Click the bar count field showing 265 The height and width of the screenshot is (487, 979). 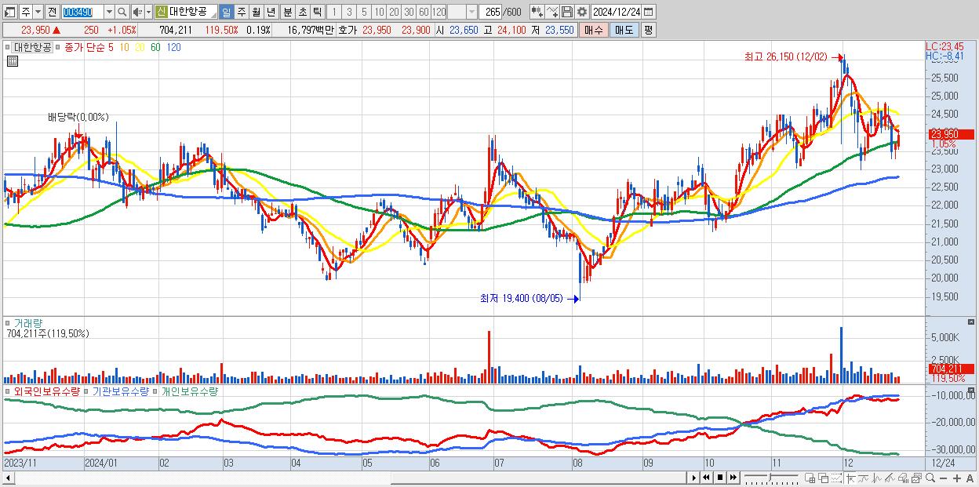point(491,13)
